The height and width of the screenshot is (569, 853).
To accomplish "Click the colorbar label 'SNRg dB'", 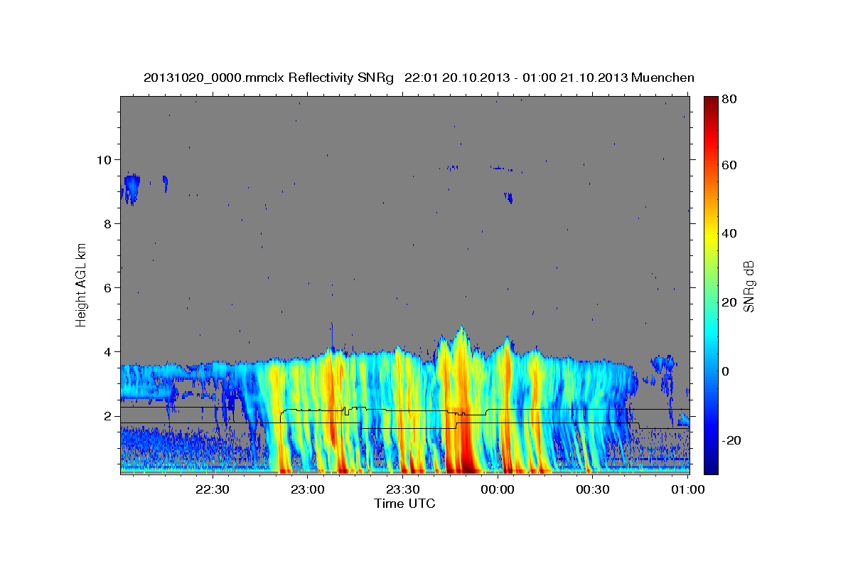I will [749, 286].
